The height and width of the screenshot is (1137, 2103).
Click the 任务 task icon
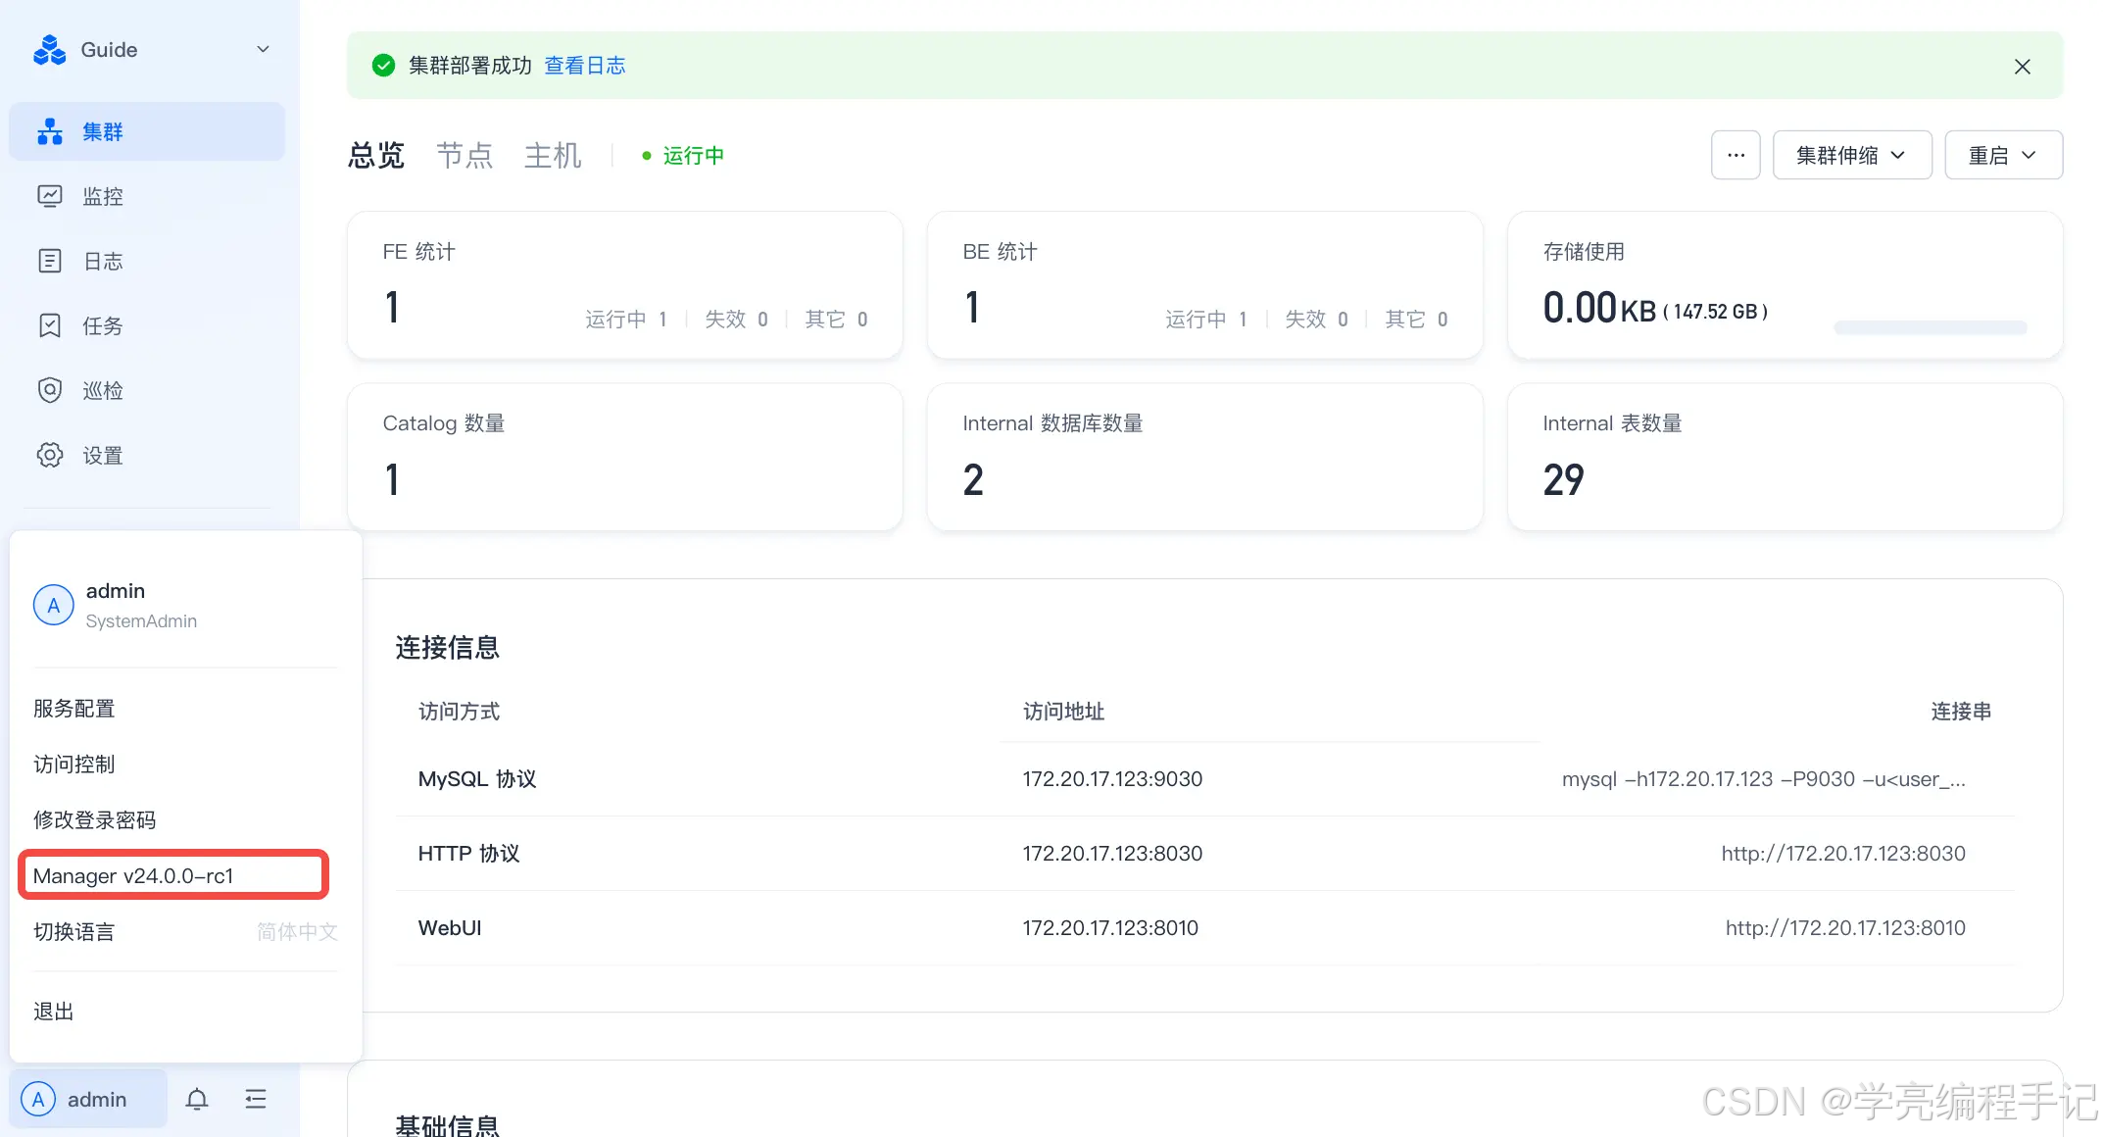50,325
